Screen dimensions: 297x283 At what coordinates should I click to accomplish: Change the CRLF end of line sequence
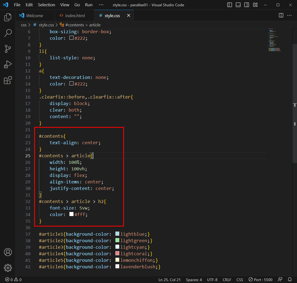point(227,279)
